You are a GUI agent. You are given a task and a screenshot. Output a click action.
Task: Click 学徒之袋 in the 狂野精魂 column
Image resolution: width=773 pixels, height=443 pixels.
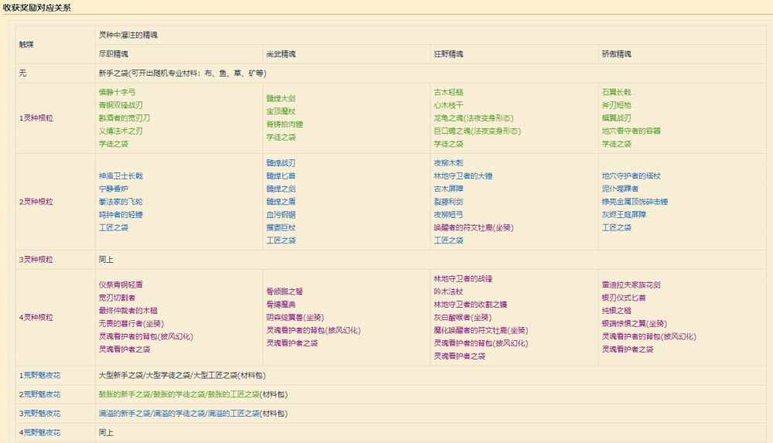click(448, 144)
